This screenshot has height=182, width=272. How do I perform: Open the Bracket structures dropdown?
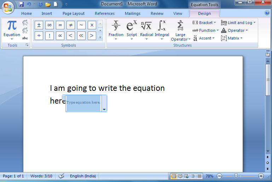pos(204,23)
